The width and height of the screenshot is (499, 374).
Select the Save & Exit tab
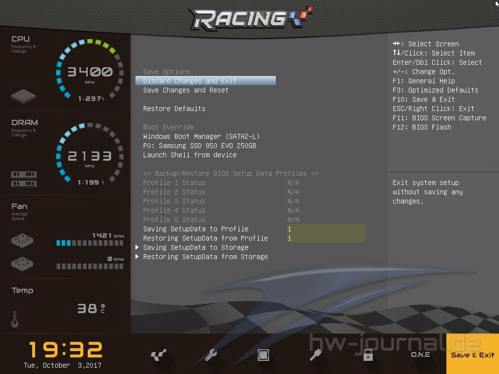473,354
